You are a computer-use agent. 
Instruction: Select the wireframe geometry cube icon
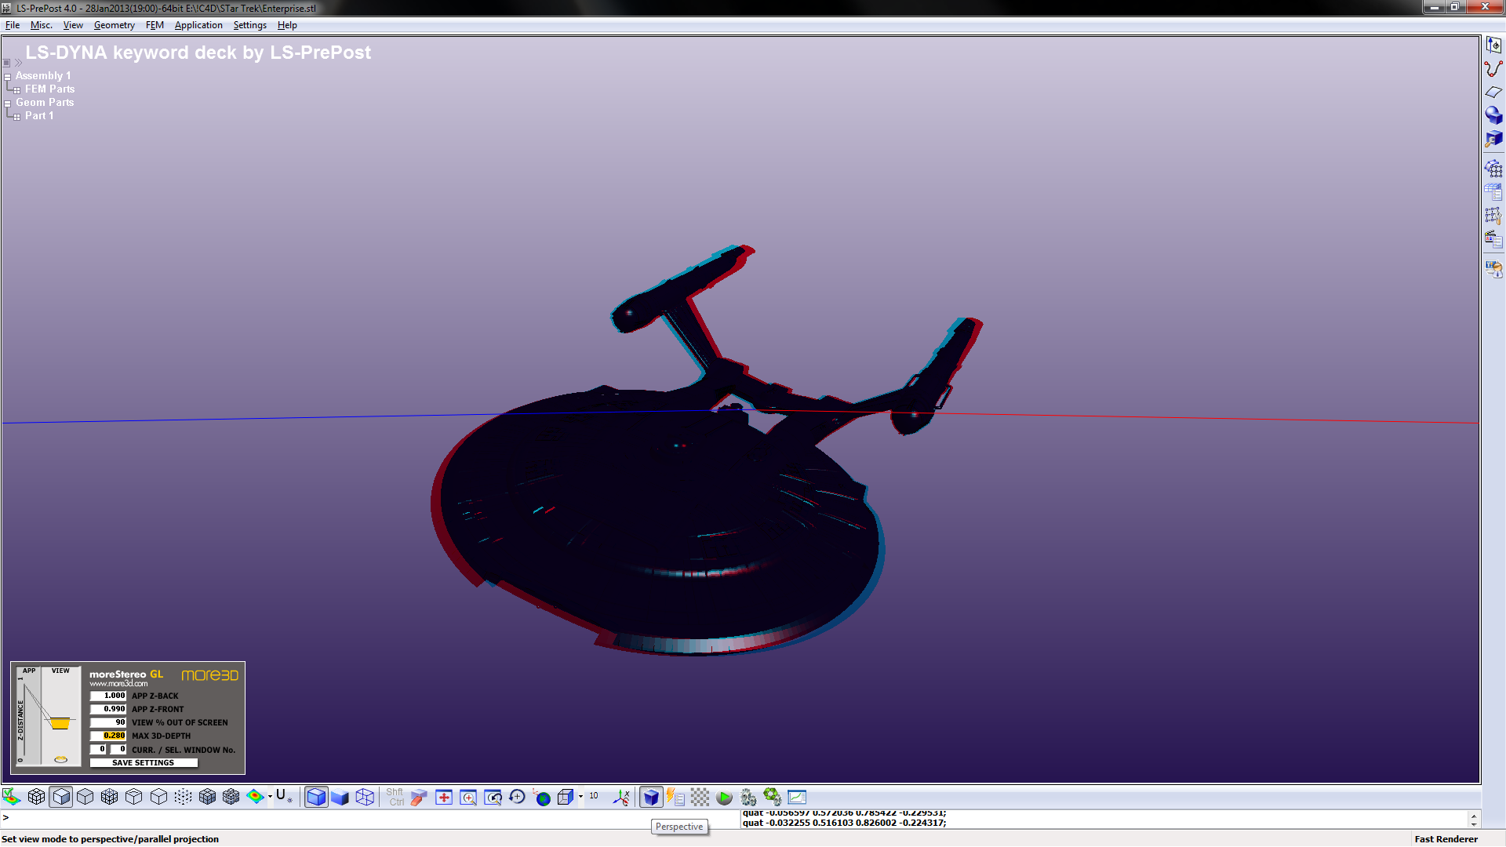tap(365, 797)
